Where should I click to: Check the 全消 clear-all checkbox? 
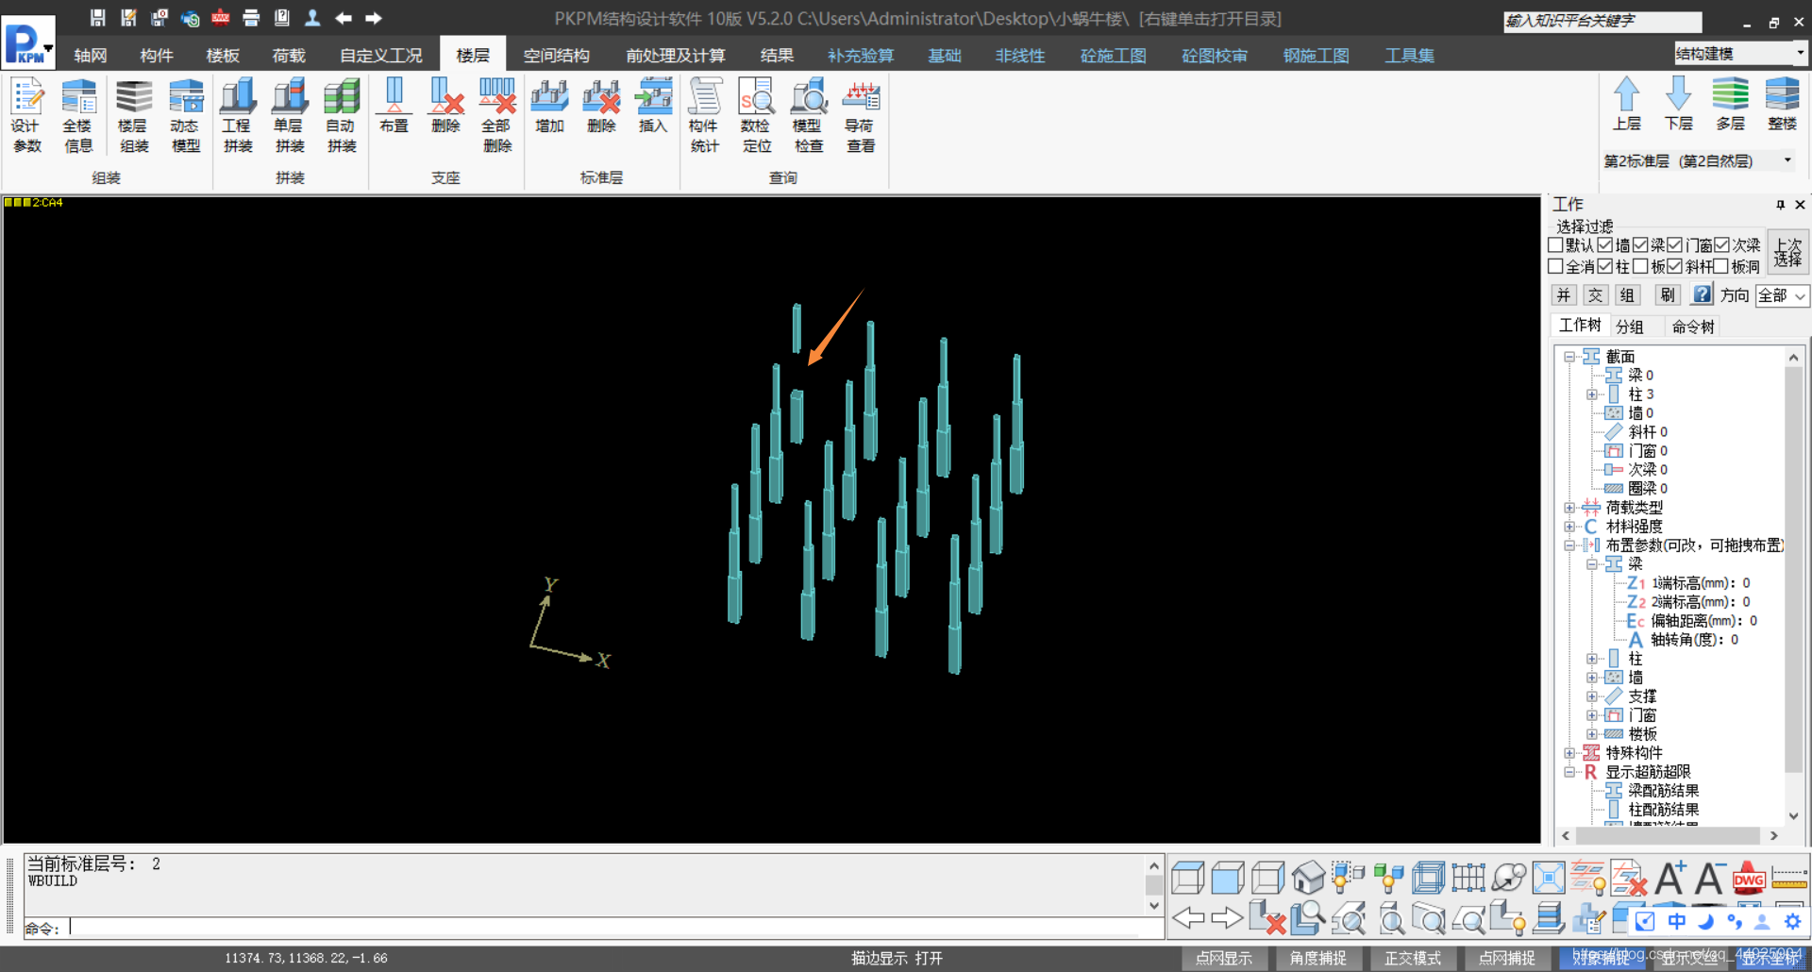(x=1556, y=266)
